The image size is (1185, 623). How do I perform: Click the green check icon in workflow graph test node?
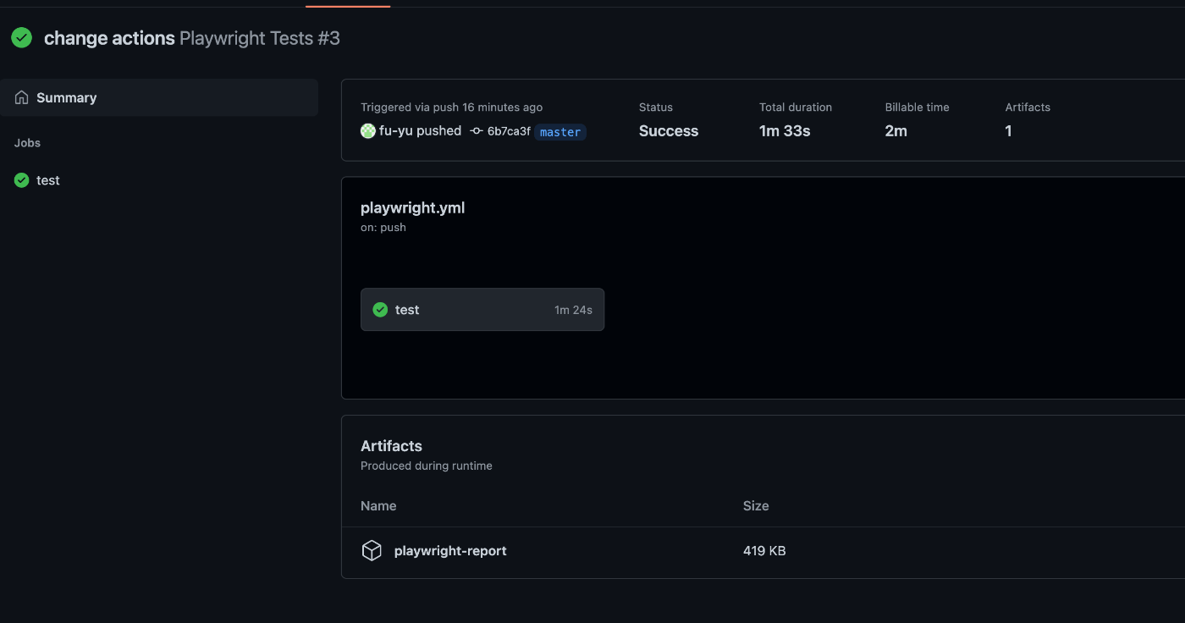click(381, 310)
